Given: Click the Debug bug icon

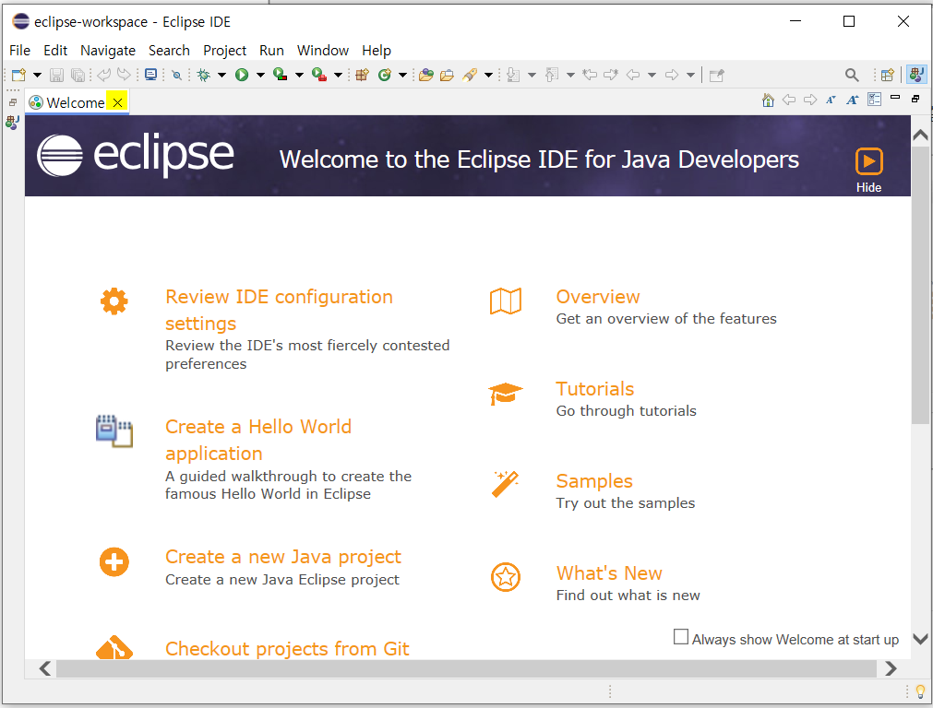Looking at the screenshot, I should (204, 75).
